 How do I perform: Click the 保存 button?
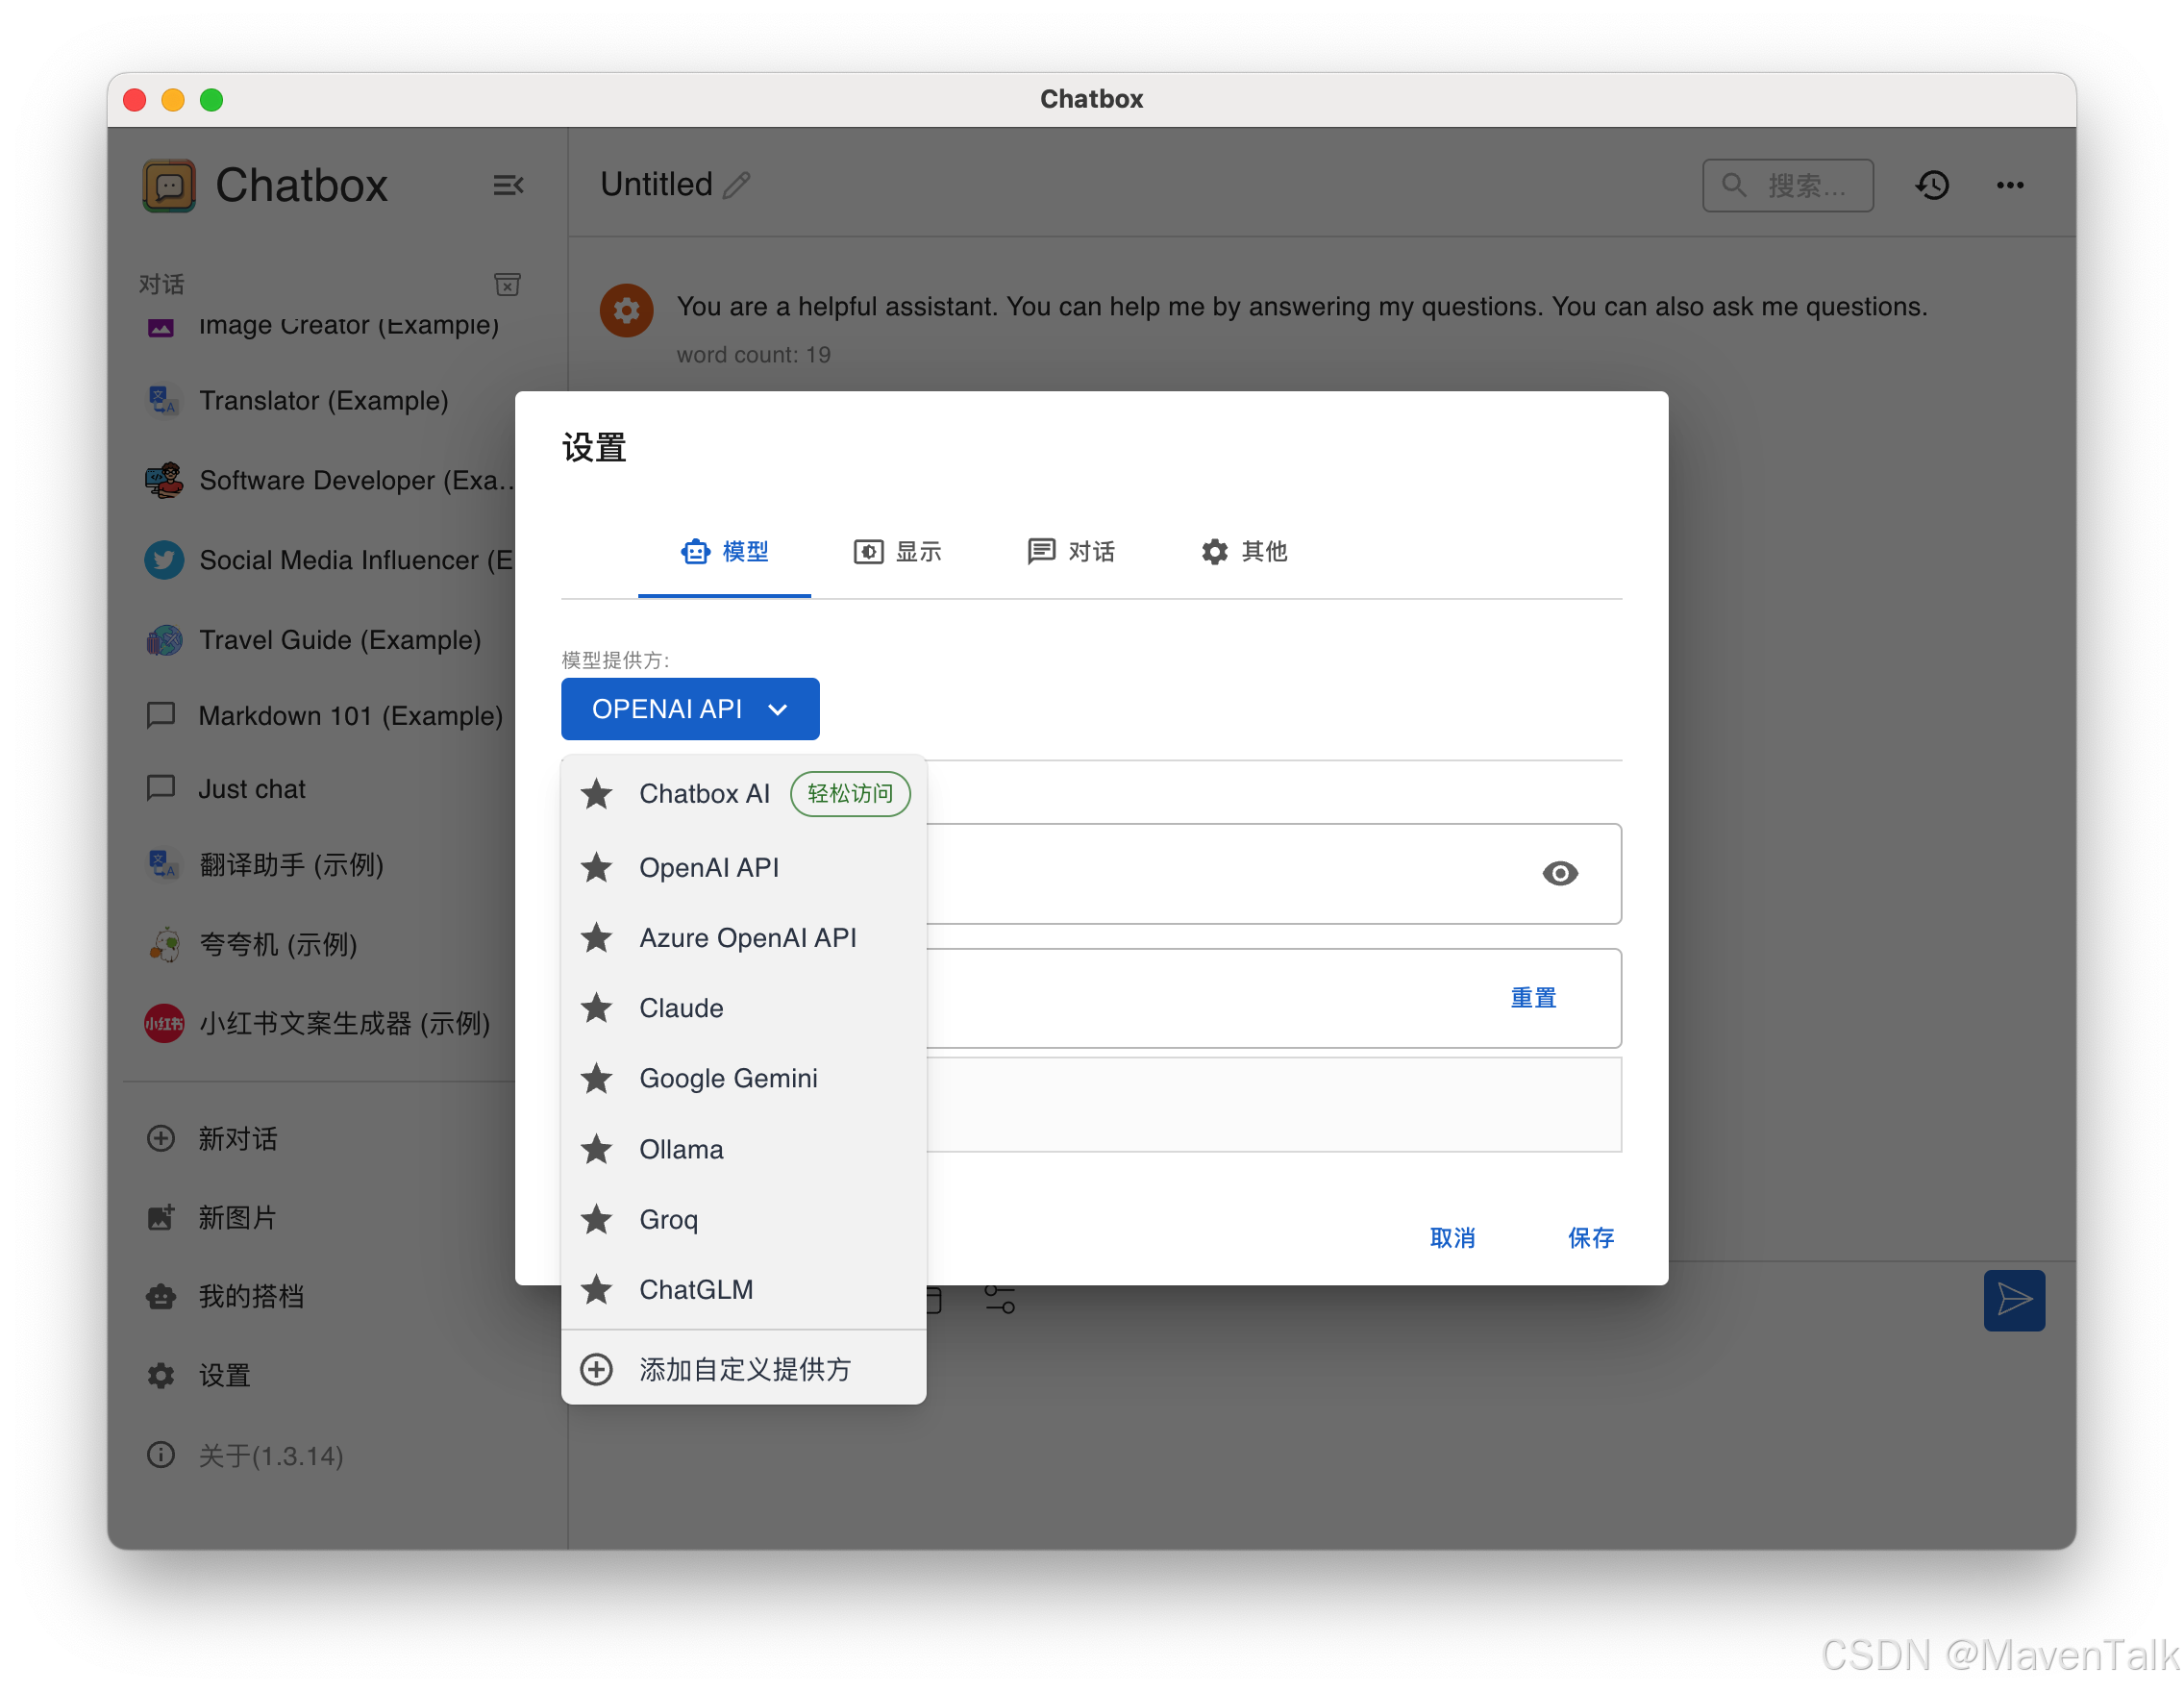(1590, 1238)
